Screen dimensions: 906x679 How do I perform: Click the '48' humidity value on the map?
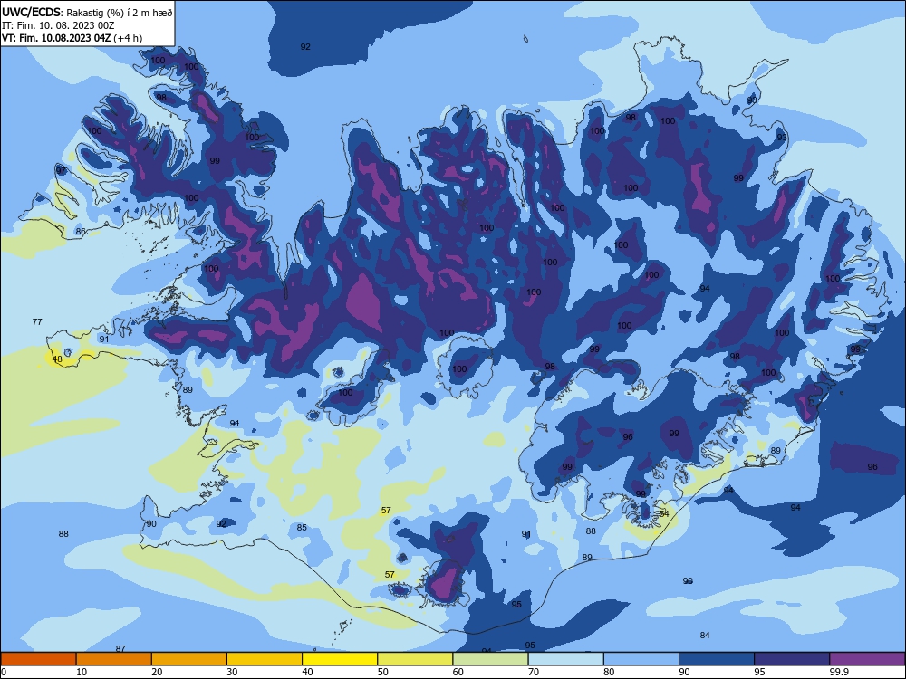[57, 359]
